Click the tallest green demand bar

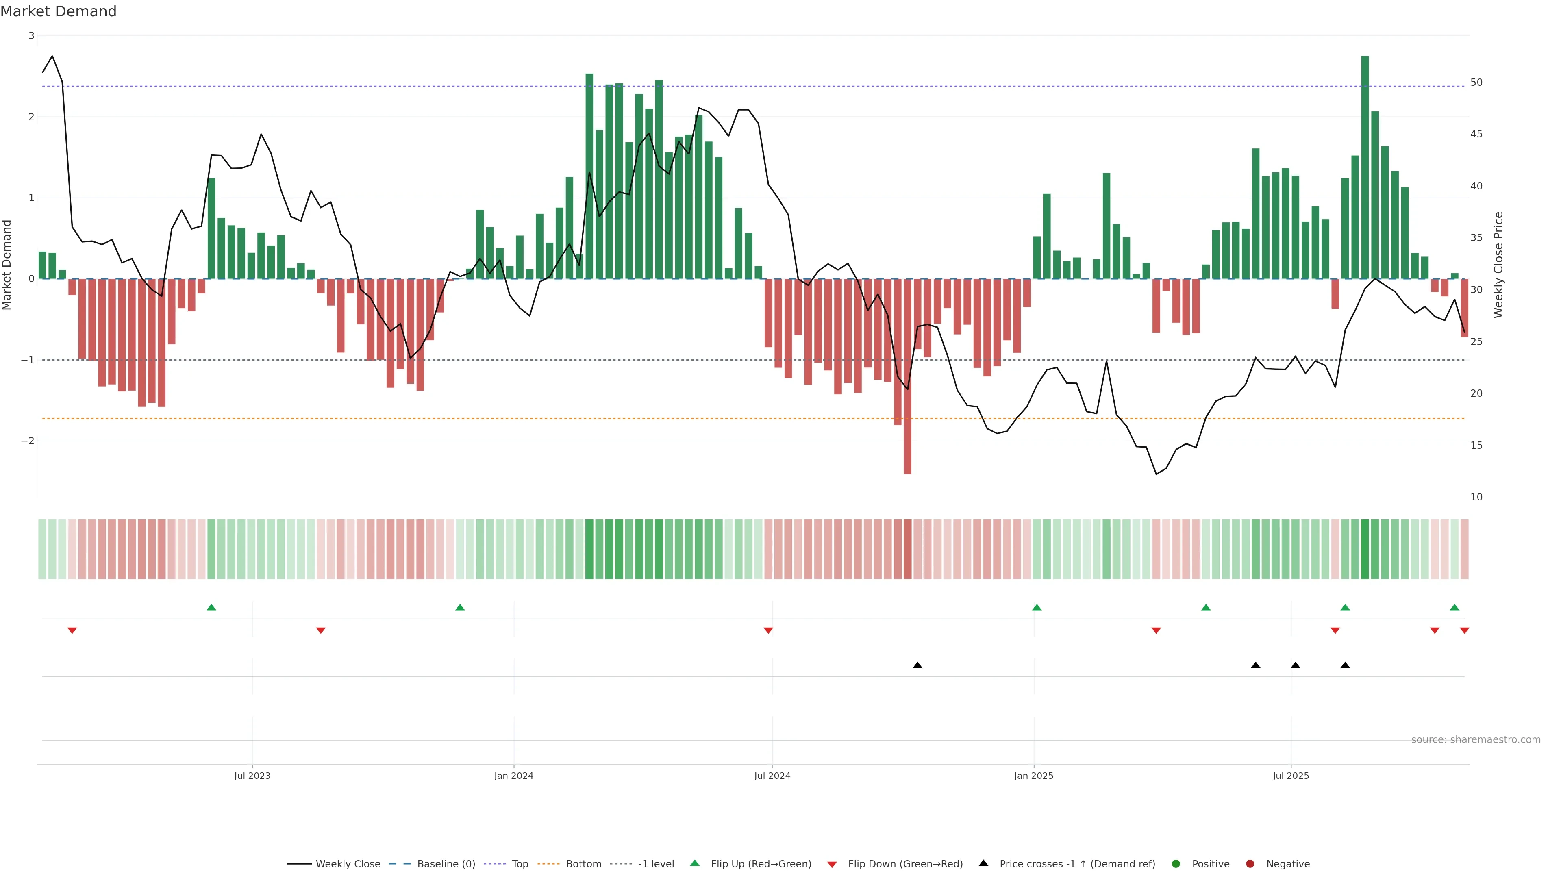(x=1365, y=167)
